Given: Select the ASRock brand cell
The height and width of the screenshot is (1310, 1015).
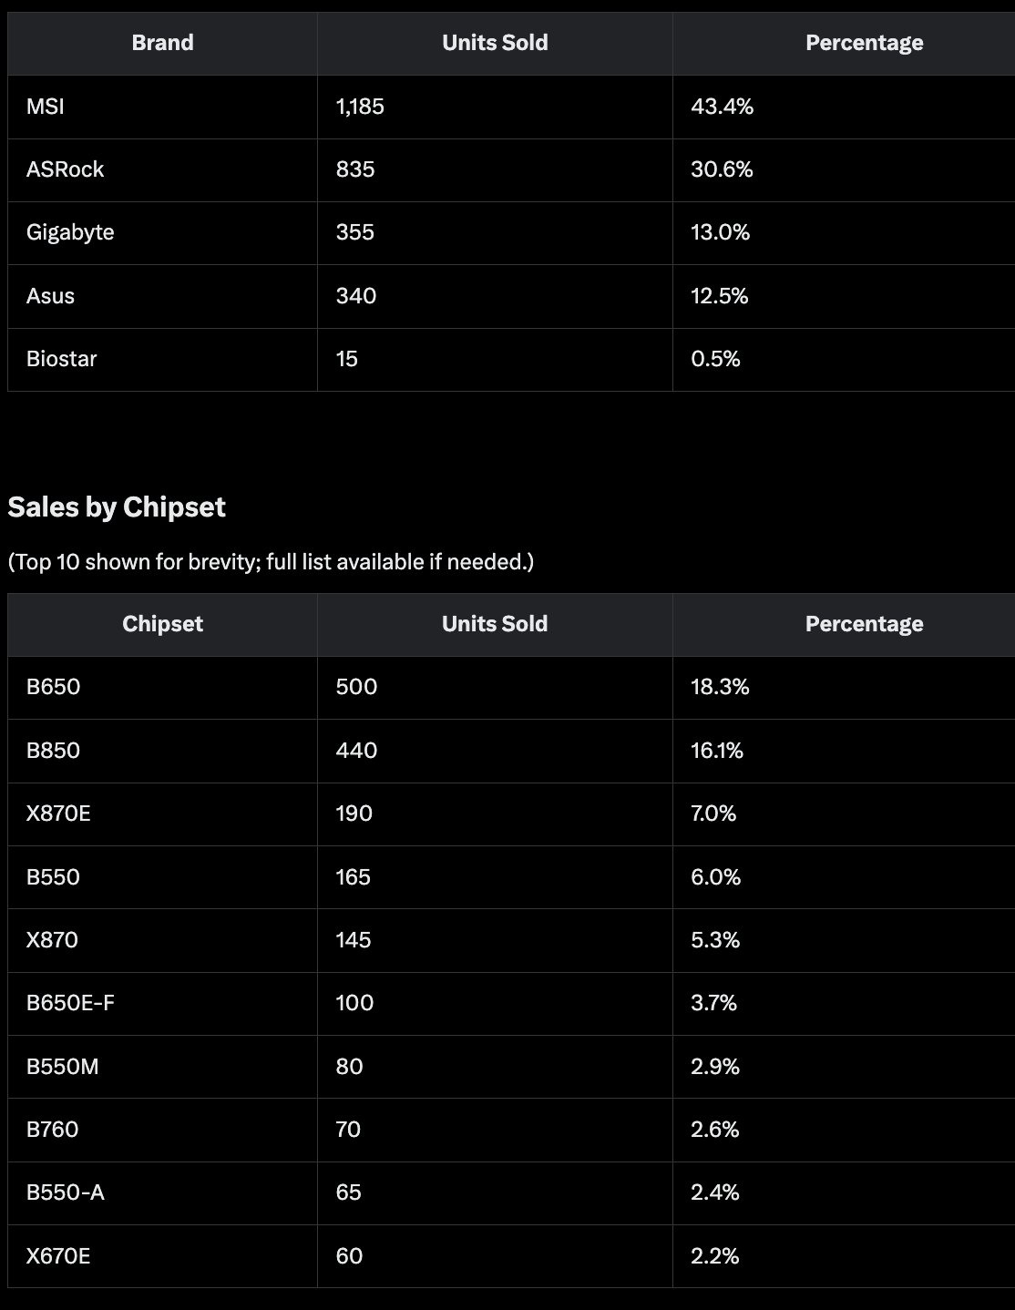Looking at the screenshot, I should [66, 169].
